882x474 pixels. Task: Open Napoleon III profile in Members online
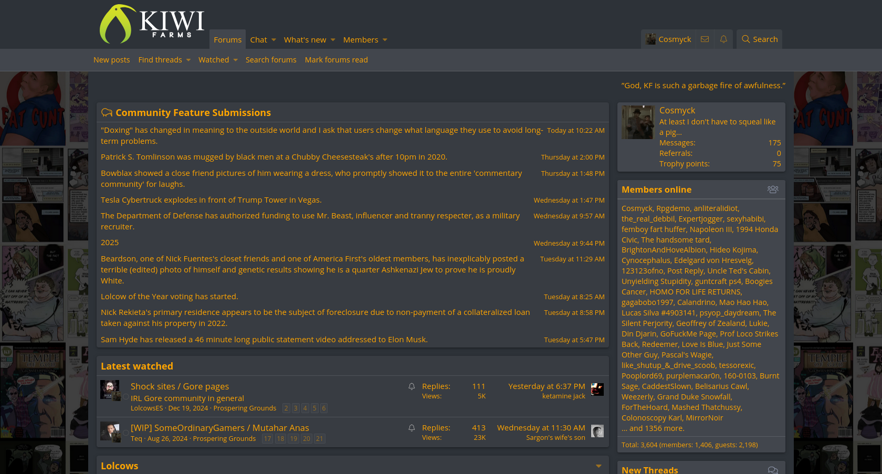[x=711, y=229]
